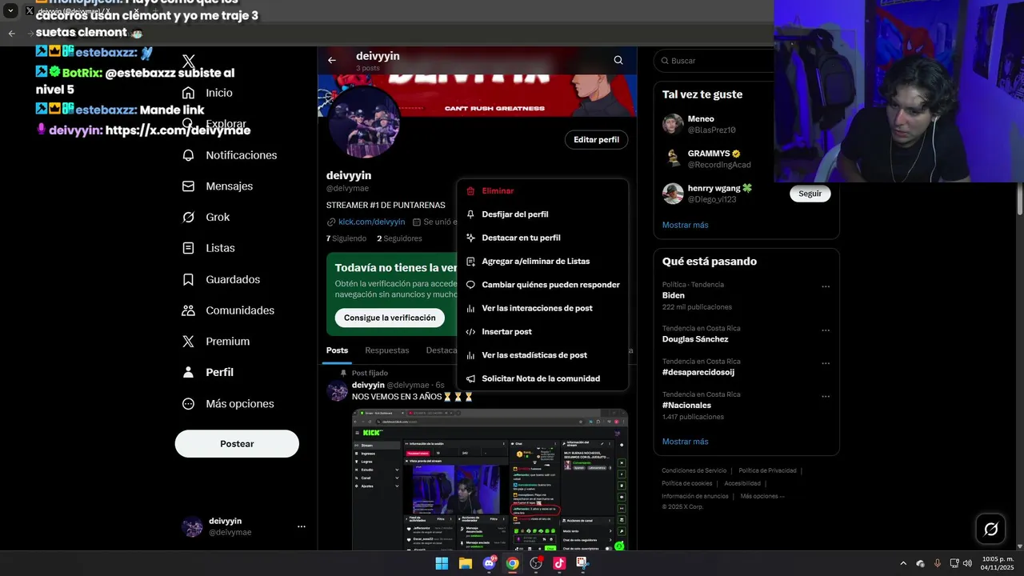The width and height of the screenshot is (1024, 576).
Task: Click Mostrar más under suggestions
Action: coord(685,225)
